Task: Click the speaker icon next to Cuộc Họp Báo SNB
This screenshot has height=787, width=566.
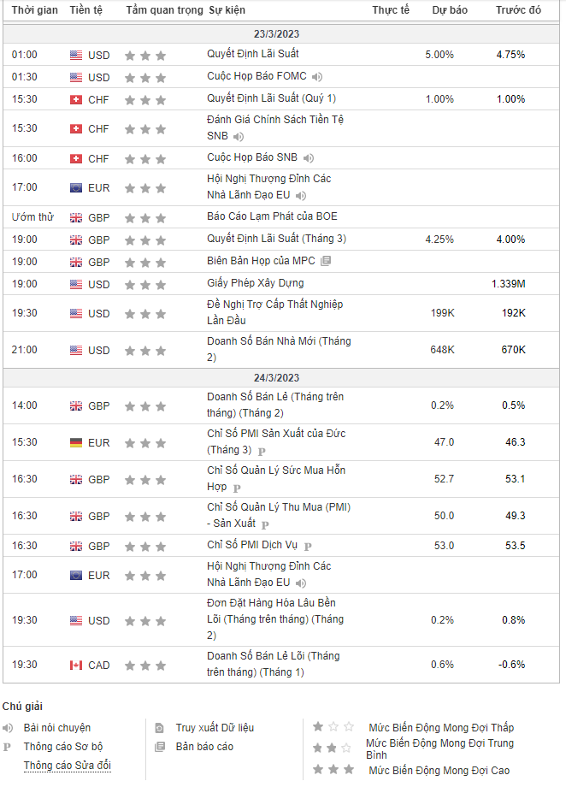Action: tap(309, 158)
